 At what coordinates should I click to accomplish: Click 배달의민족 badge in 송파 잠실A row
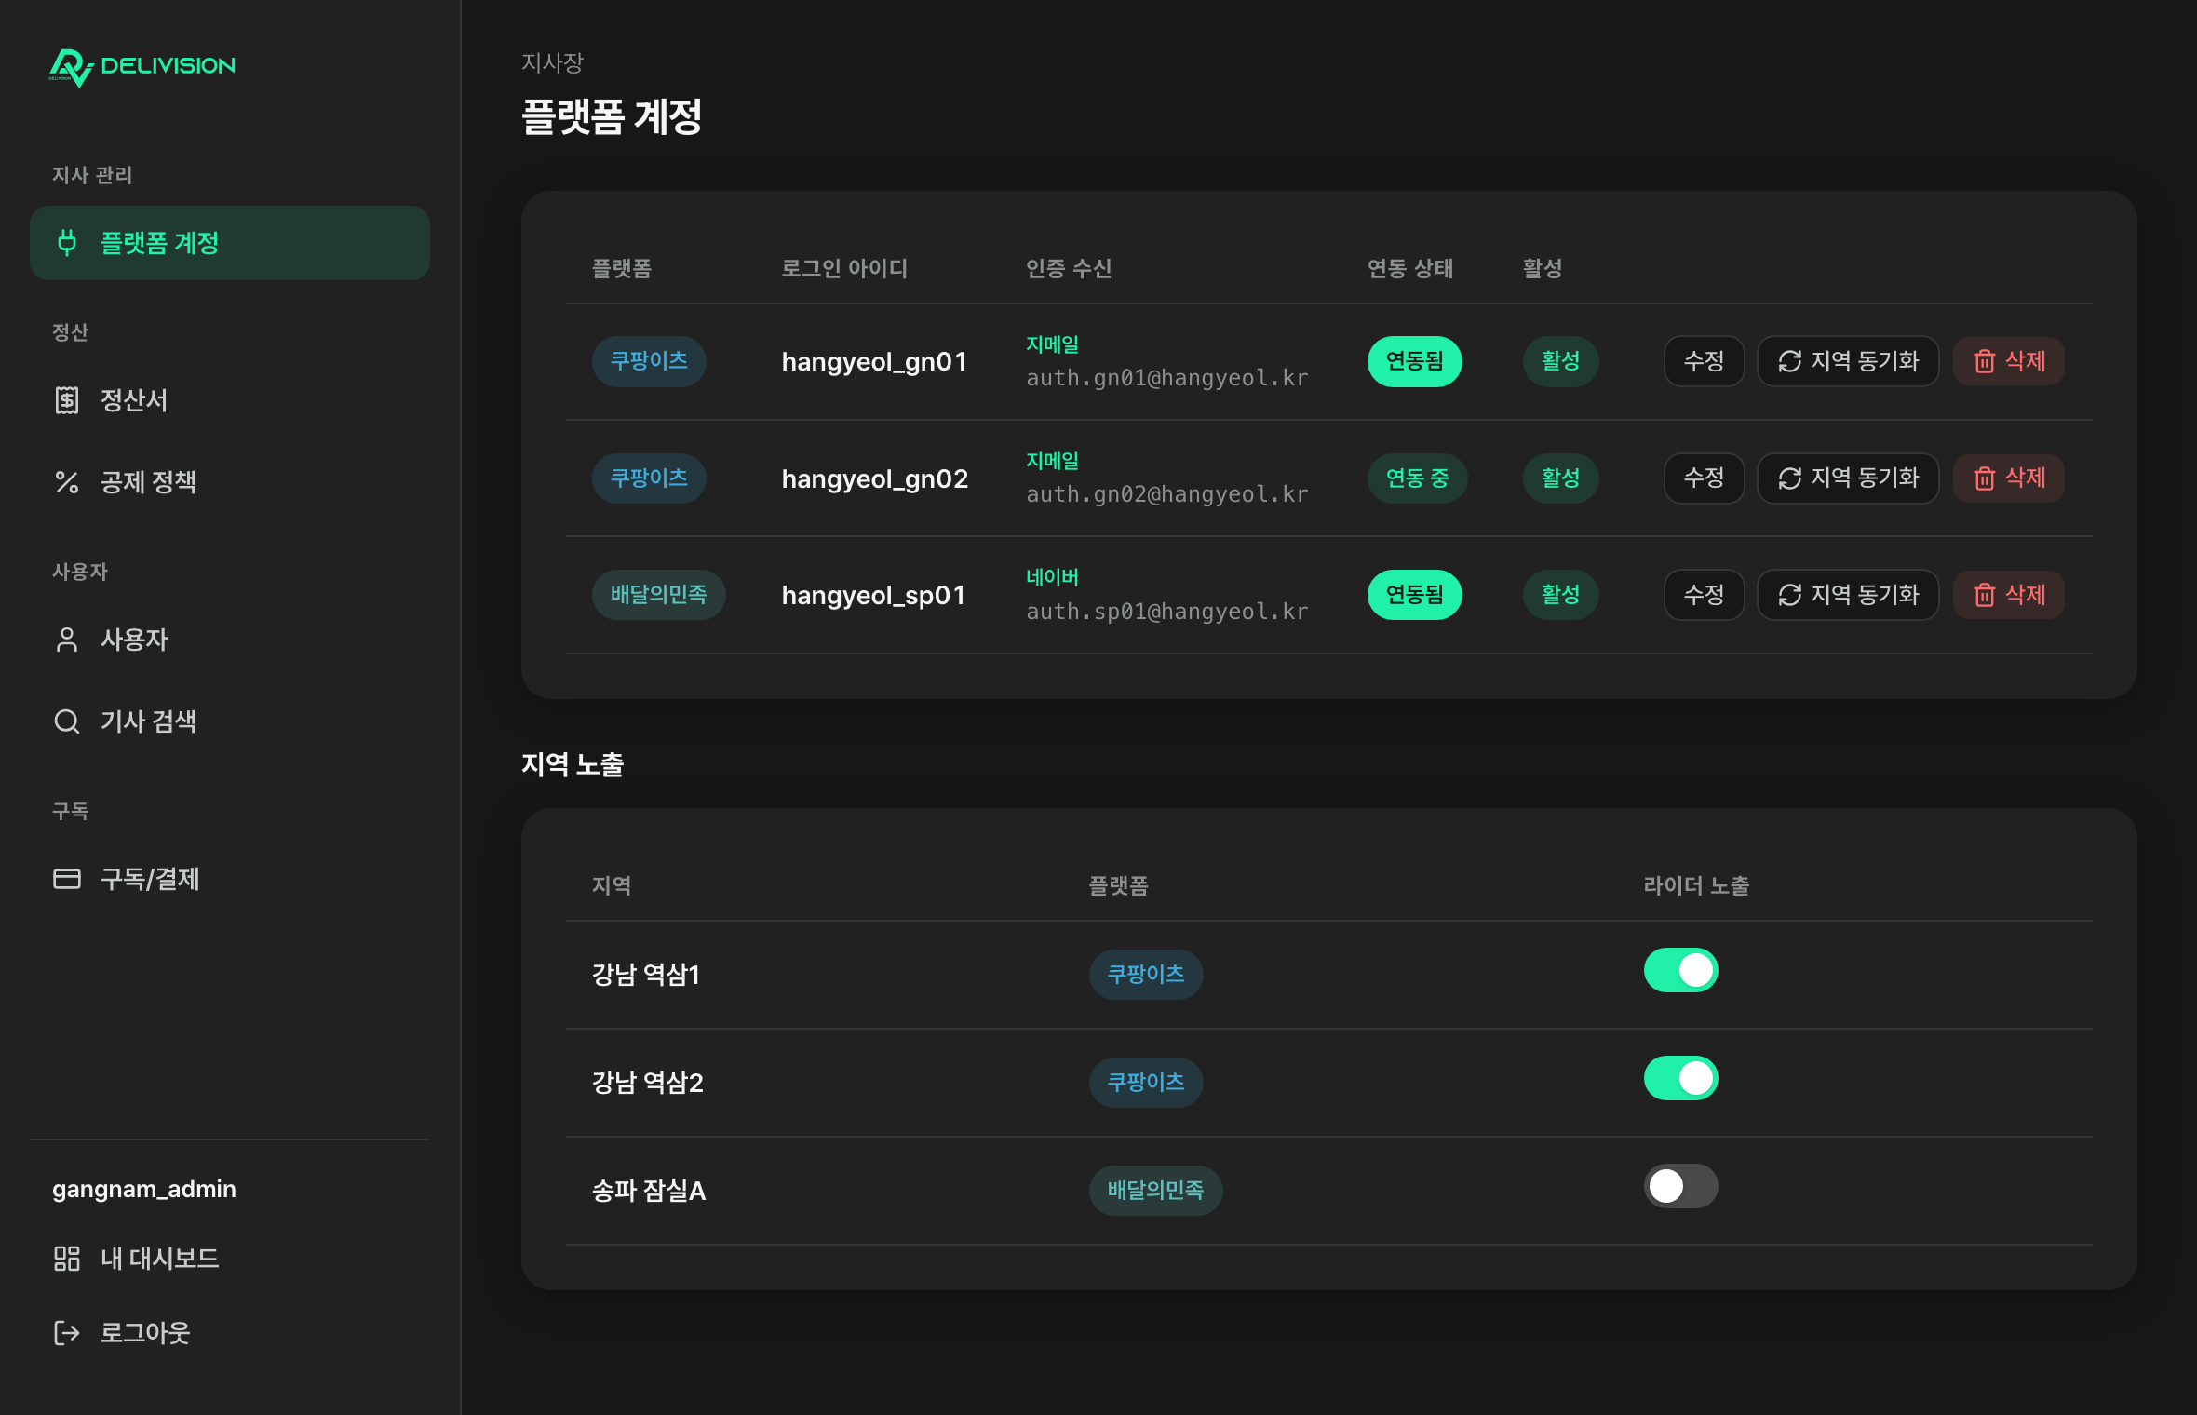(1156, 1191)
